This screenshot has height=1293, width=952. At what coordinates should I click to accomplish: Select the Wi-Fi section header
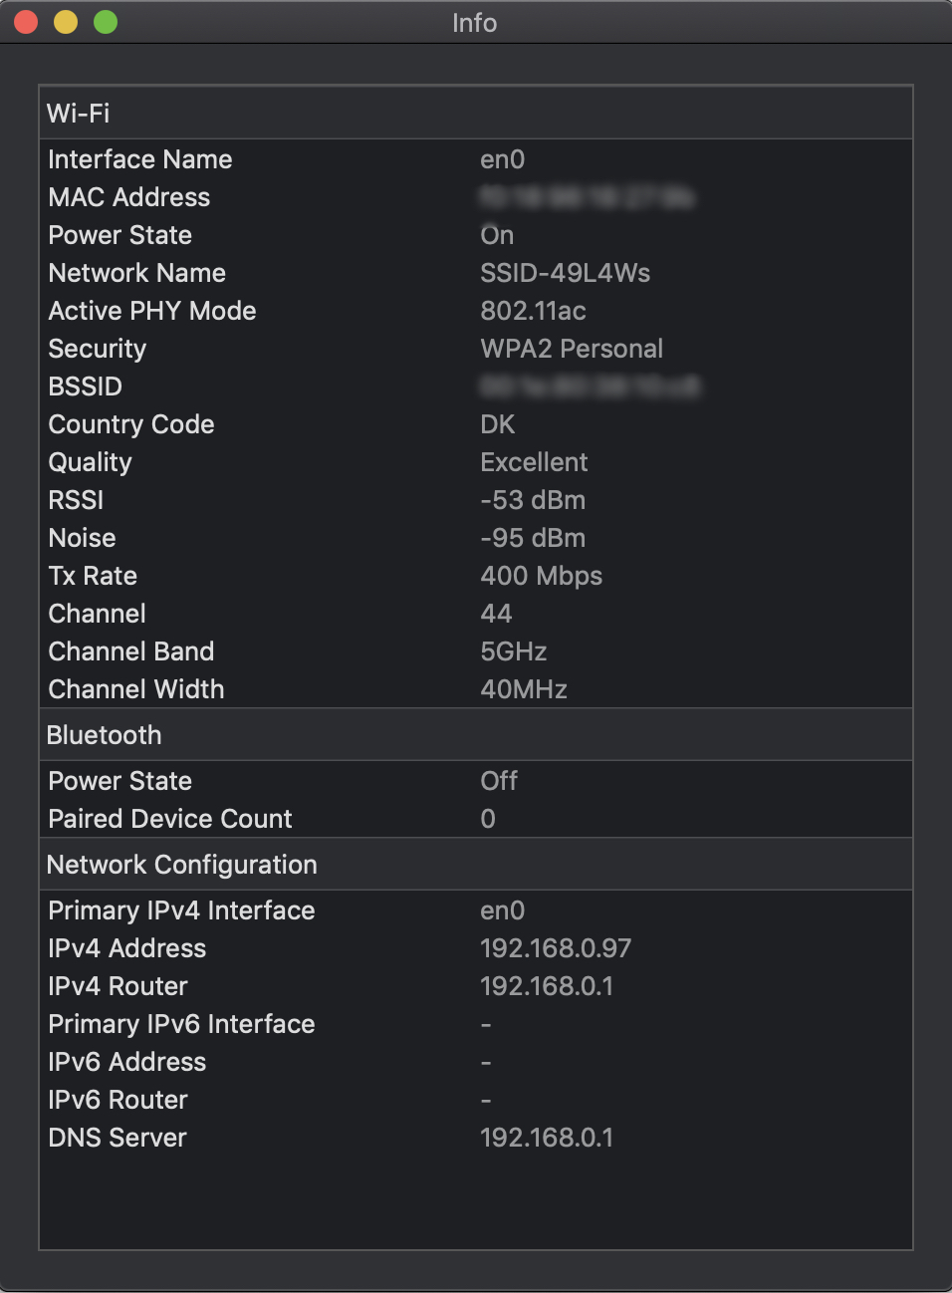[x=79, y=114]
